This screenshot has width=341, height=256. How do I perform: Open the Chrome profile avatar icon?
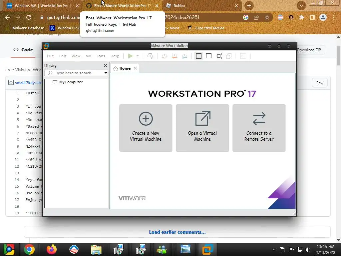point(323,17)
